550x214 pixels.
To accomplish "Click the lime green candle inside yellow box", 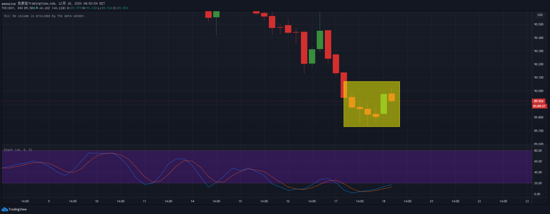I will (x=383, y=104).
